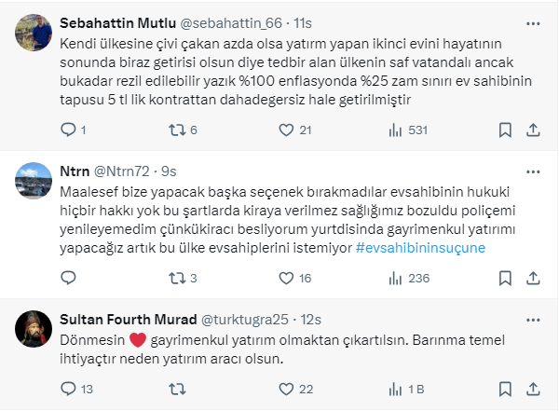This screenshot has height=411, width=559.
Task: Open more menu on Sultan Fourth Murad's tweet
Action: (x=533, y=322)
